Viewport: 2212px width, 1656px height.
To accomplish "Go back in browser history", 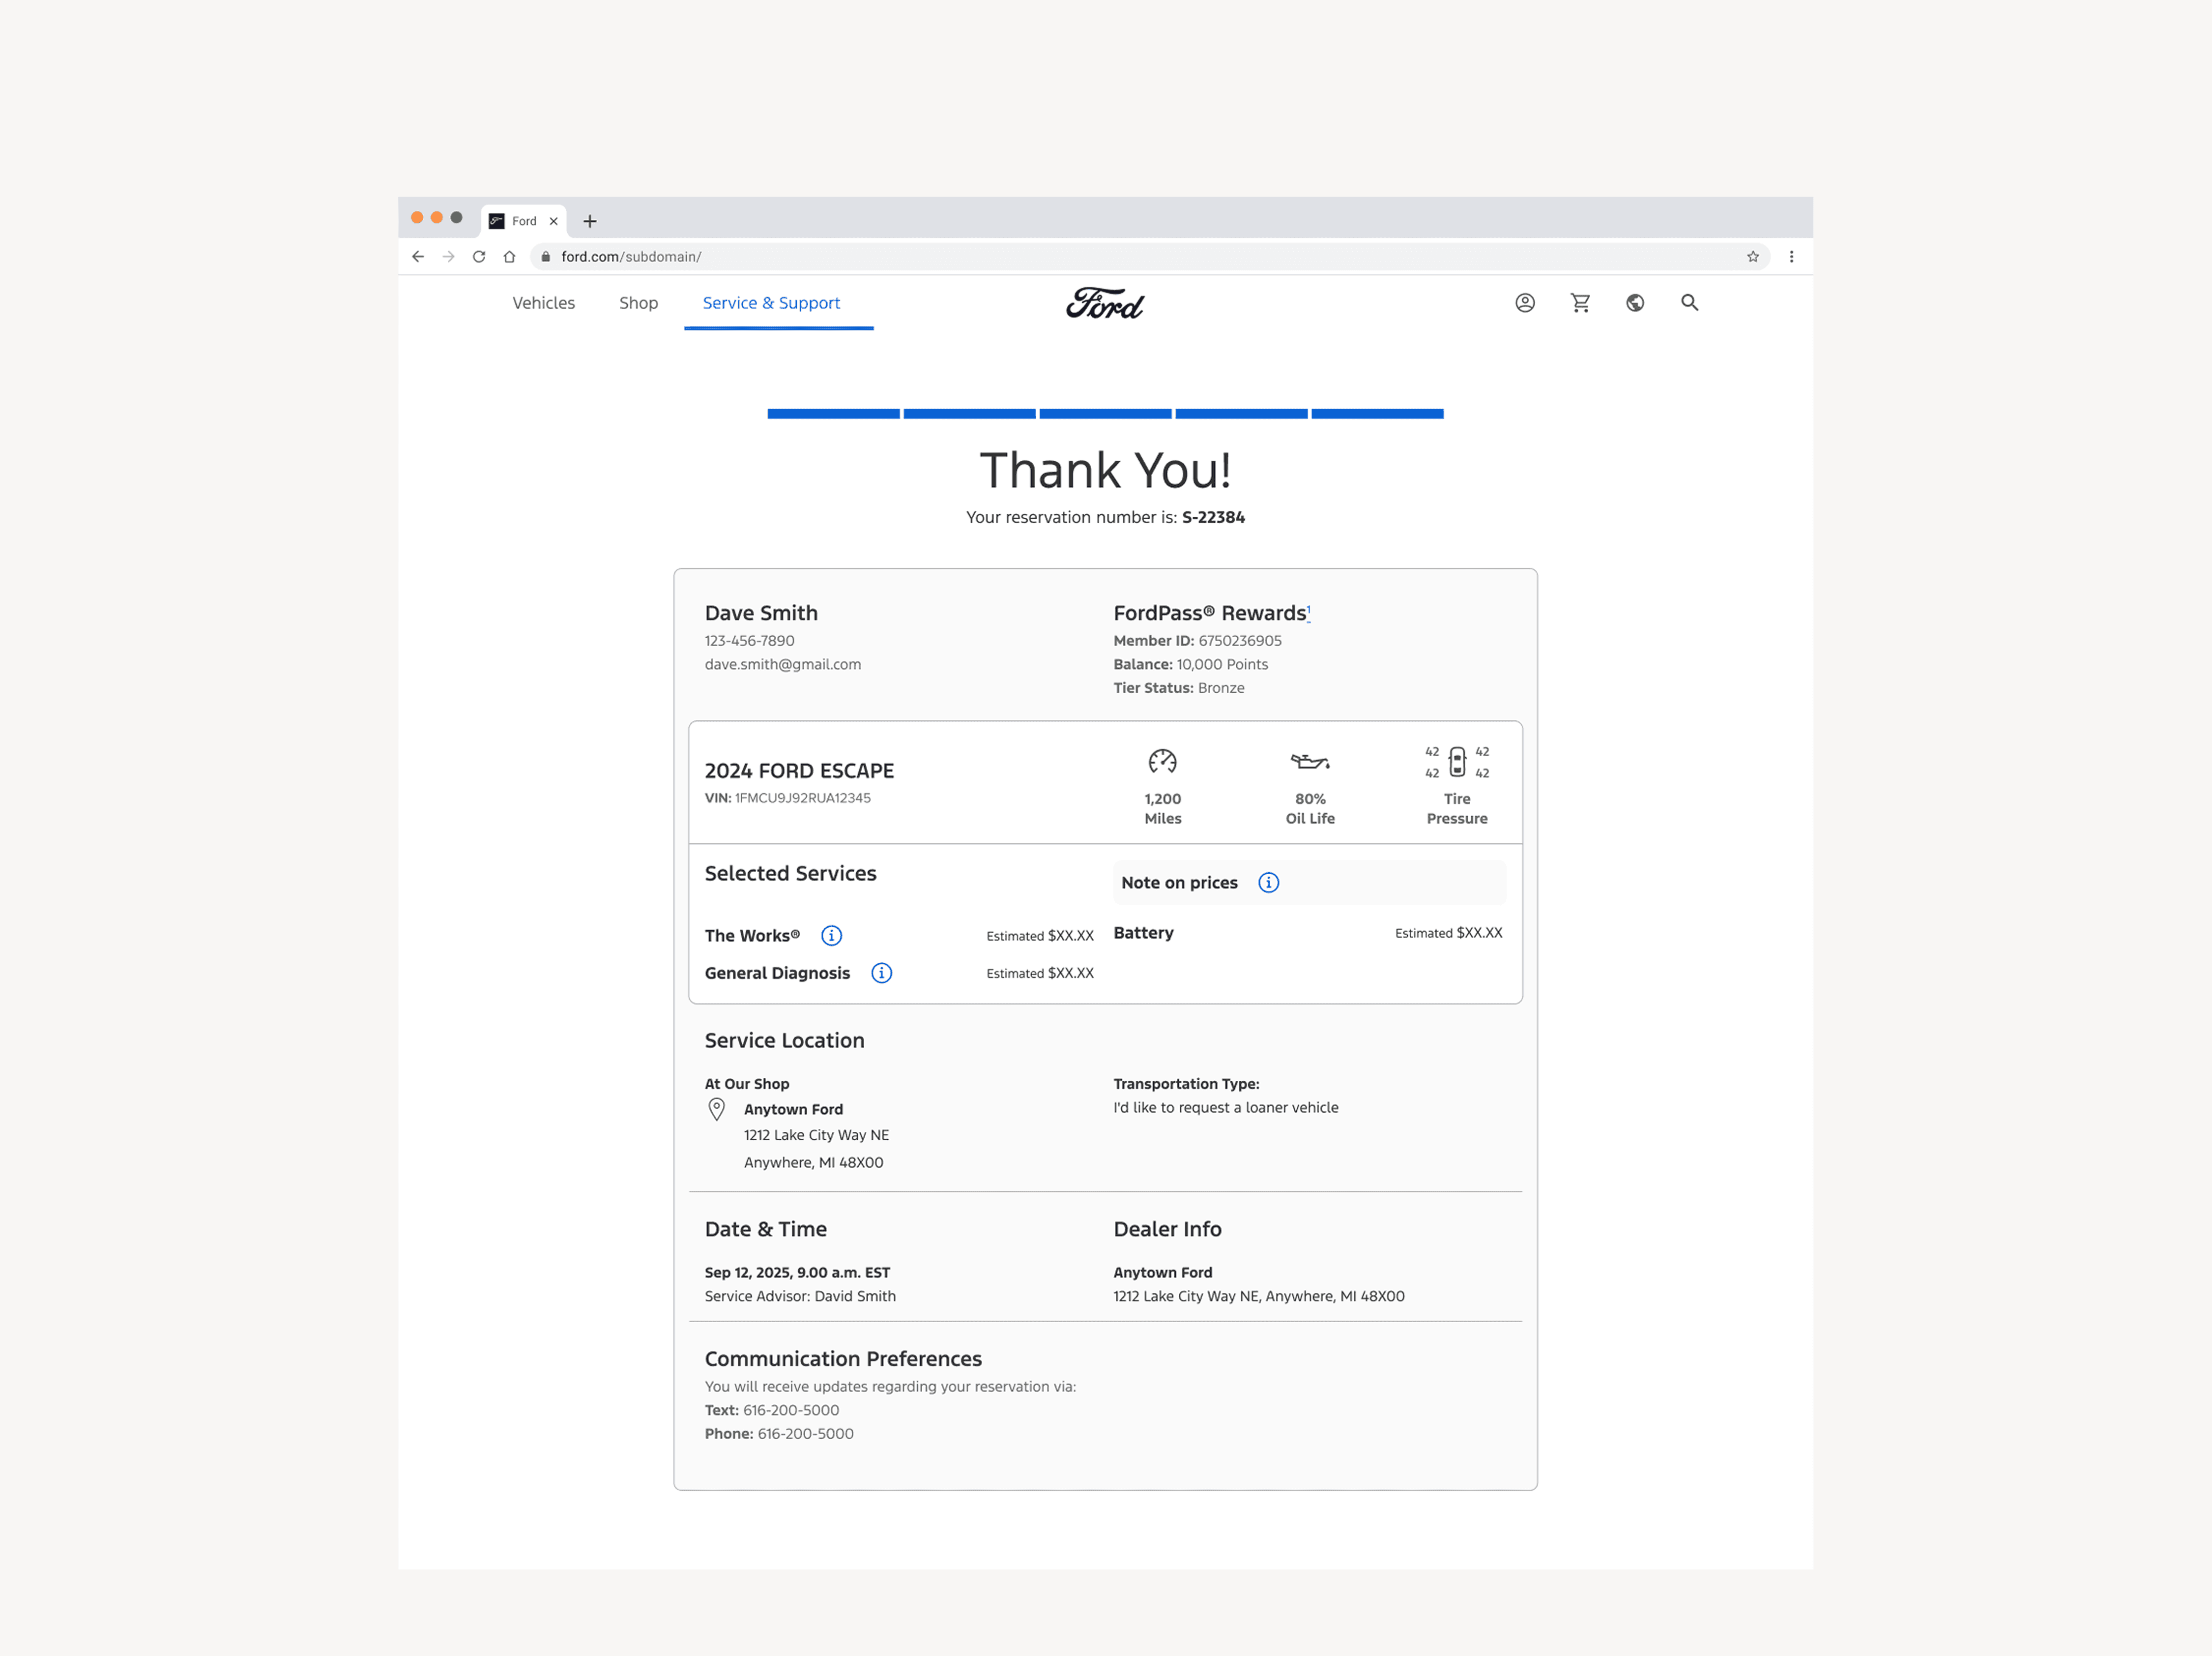I will [418, 257].
